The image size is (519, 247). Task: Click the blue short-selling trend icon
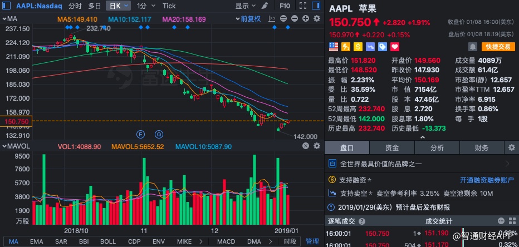coord(370,47)
